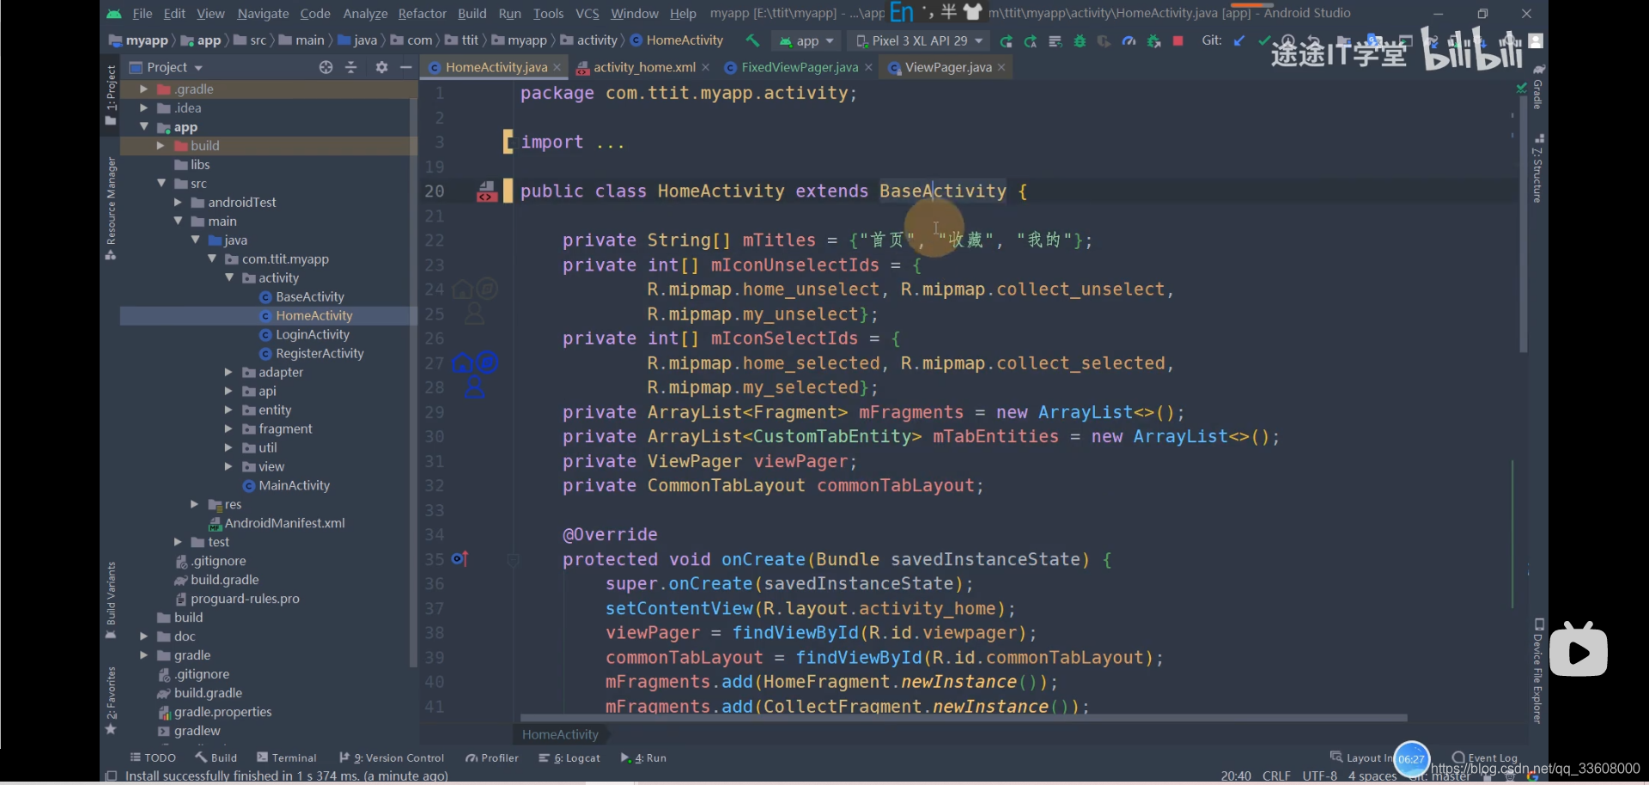1649x785 pixels.
Task: Open the Project panel gear settings
Action: click(381, 67)
